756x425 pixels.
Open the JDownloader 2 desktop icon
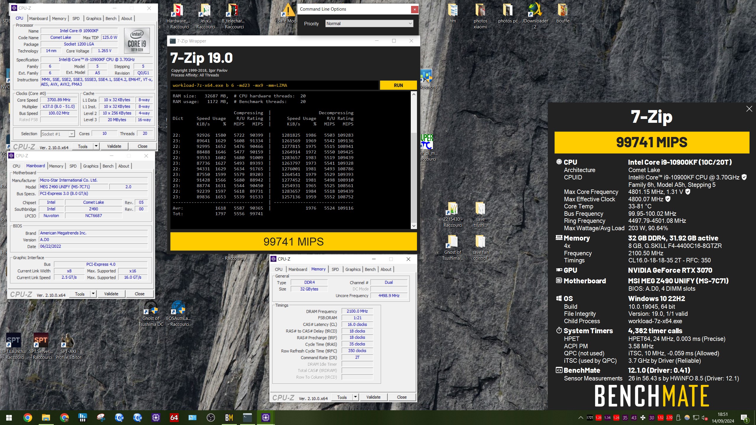click(535, 16)
